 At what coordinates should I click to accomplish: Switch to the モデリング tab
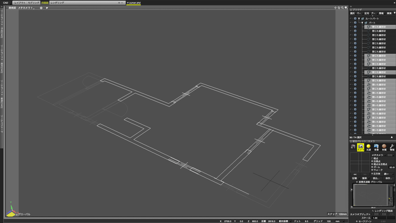point(33,3)
